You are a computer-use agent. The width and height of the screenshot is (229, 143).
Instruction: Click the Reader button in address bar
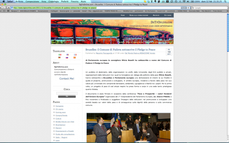tap(184, 8)
